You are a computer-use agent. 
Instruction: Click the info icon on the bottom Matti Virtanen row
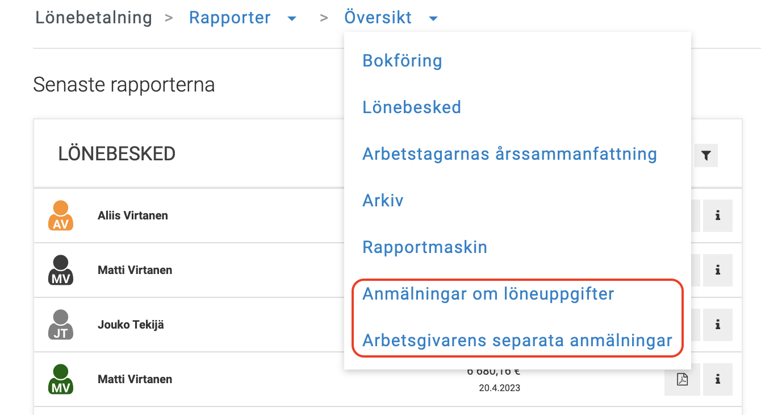coord(717,379)
